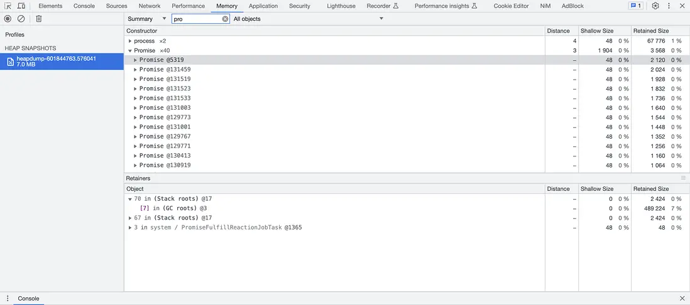This screenshot has height=305, width=690.
Task: Open the Application tab
Action: [263, 6]
